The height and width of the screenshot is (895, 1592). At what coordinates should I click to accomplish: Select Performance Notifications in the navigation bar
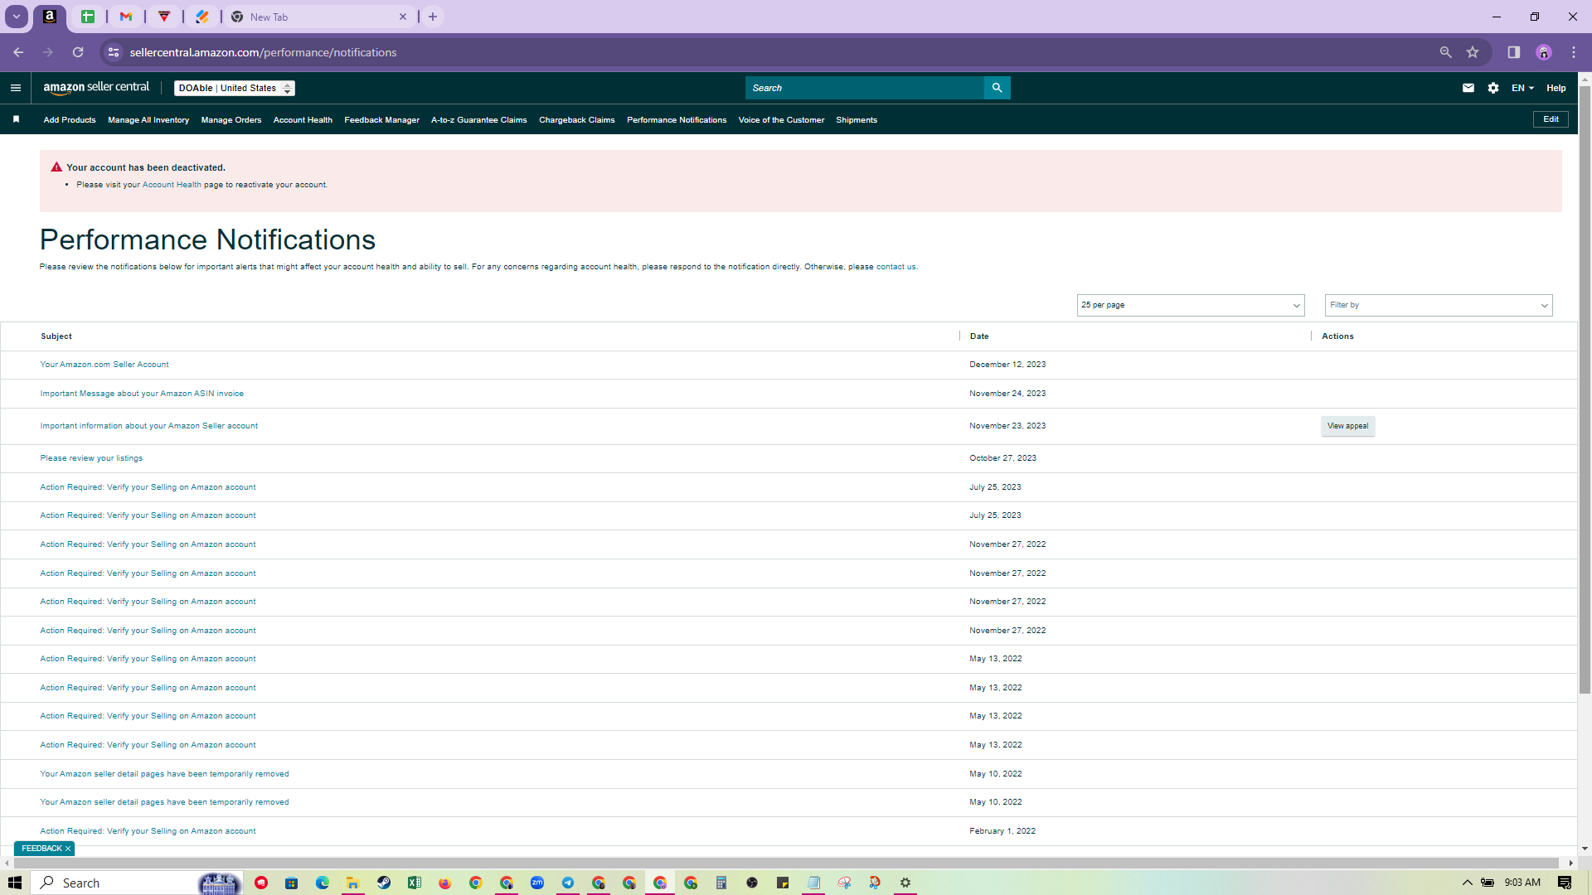(x=677, y=120)
